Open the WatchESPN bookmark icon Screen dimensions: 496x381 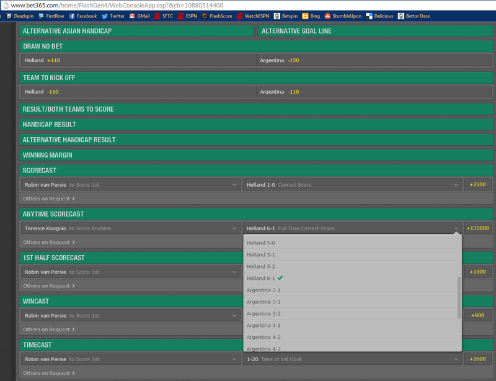pyautogui.click(x=240, y=16)
